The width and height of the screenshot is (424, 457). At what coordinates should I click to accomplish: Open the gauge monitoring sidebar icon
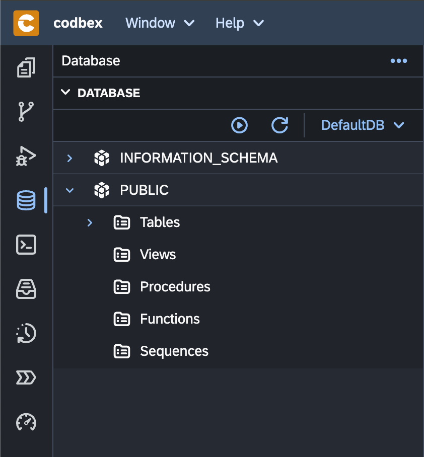tap(26, 422)
